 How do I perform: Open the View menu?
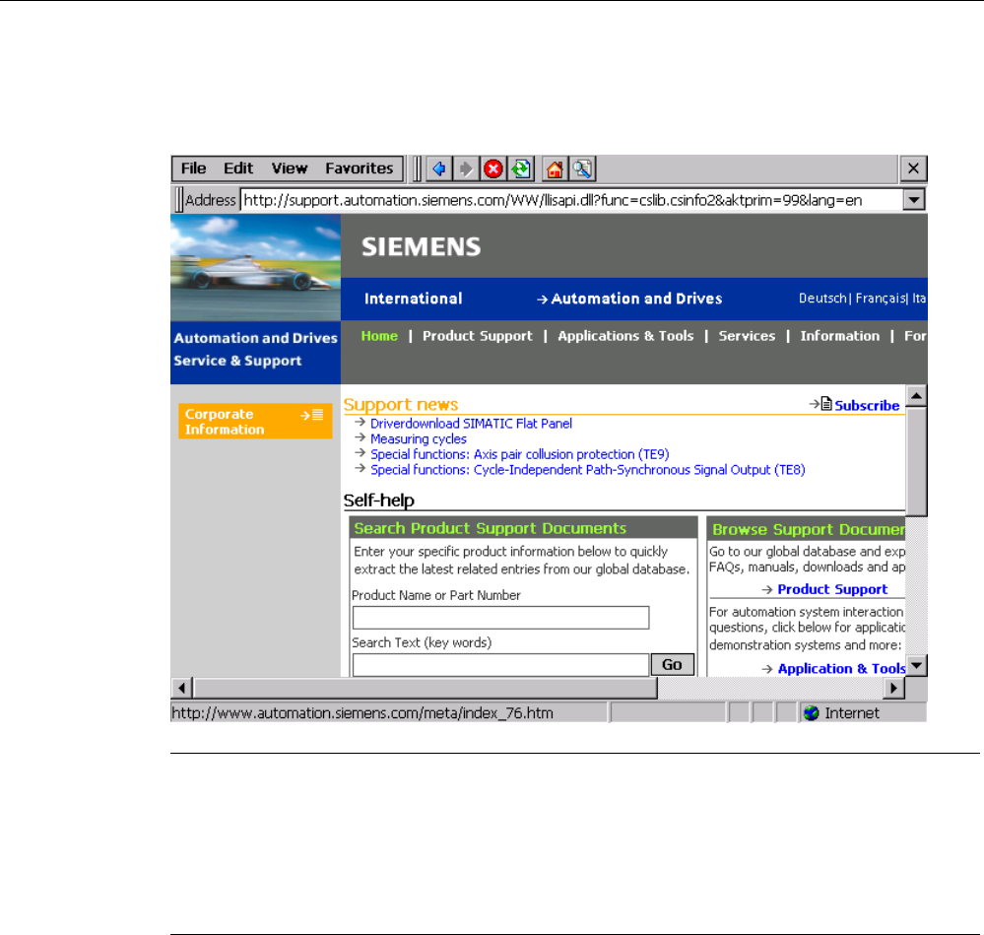point(290,168)
